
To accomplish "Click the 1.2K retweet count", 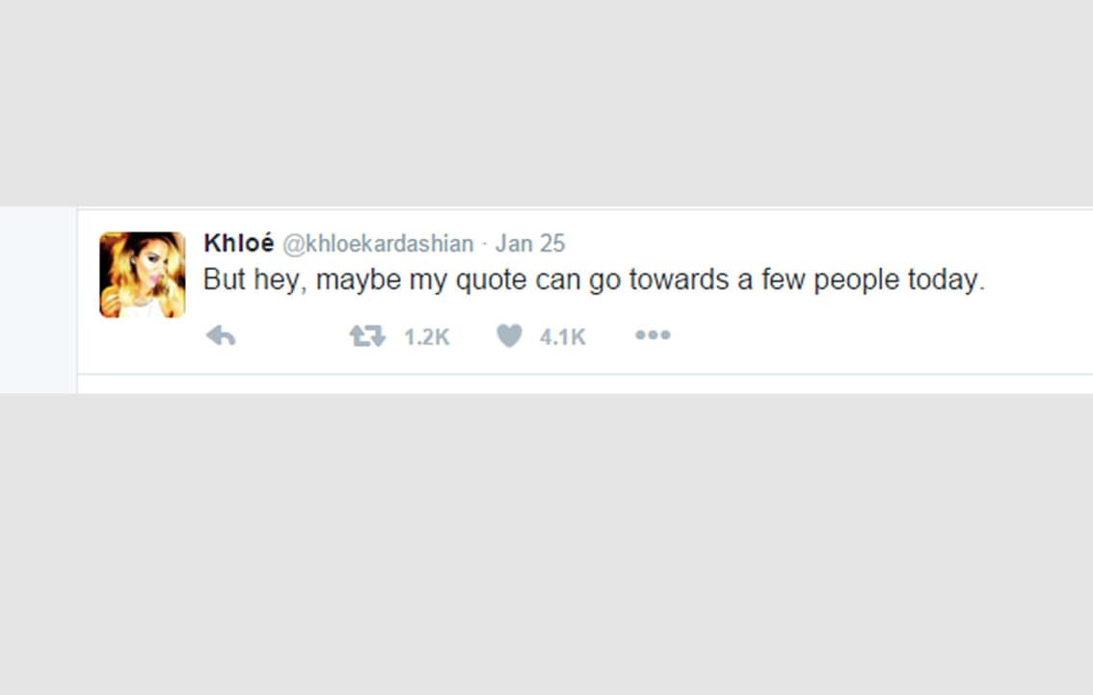I will (x=426, y=336).
